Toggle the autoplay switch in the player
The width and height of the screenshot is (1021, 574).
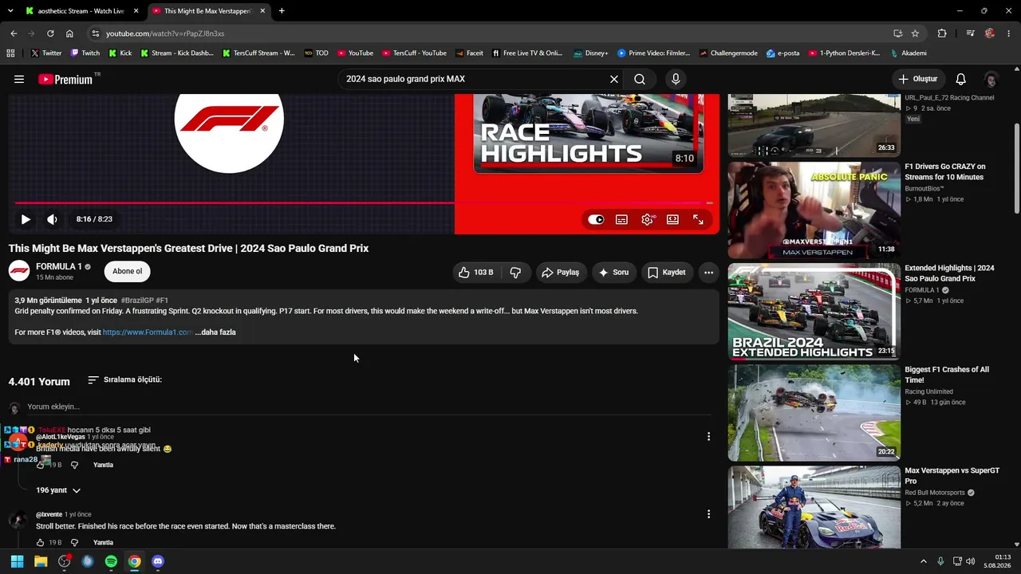click(596, 219)
